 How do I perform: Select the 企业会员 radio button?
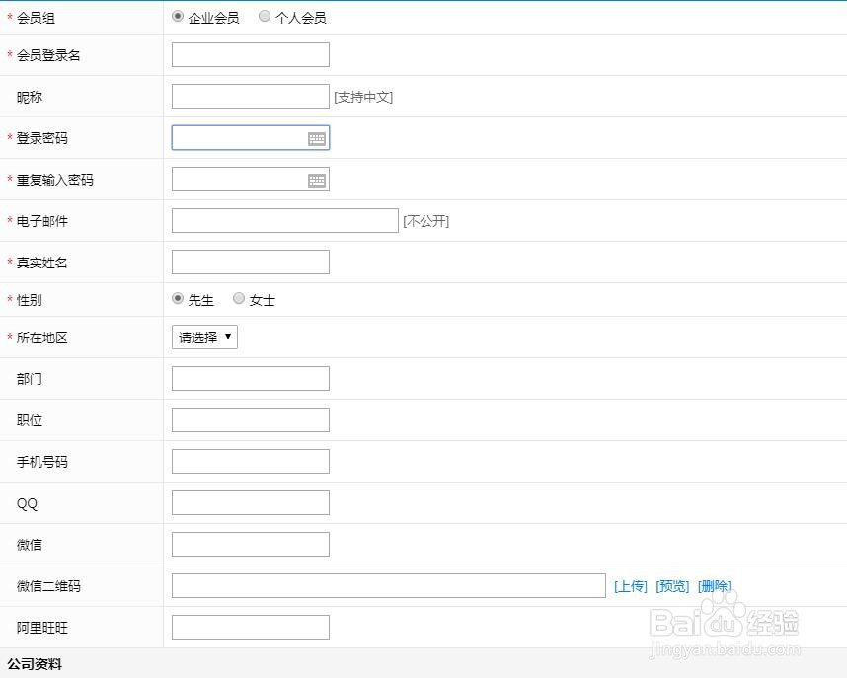tap(178, 17)
